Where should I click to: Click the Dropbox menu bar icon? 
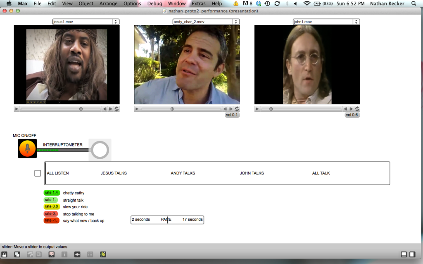(x=259, y=3)
